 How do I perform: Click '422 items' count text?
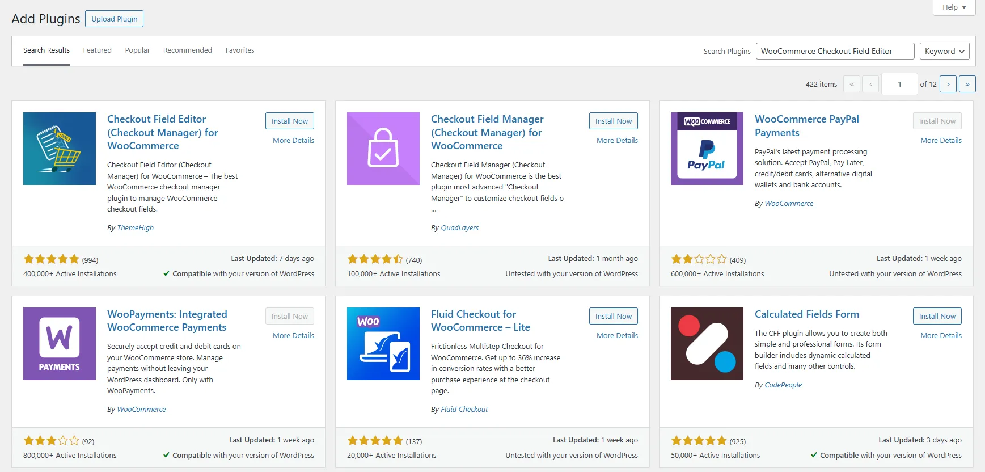[821, 85]
